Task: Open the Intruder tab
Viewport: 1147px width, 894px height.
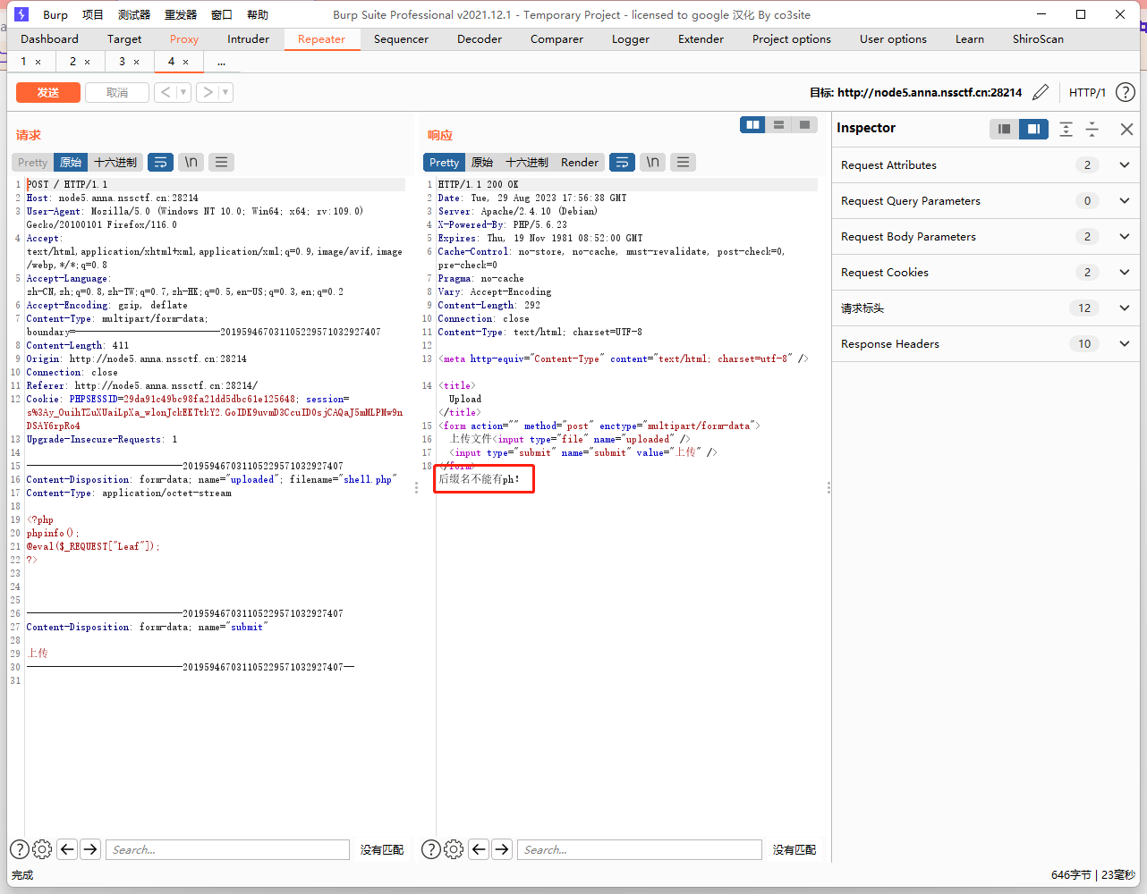Action: (x=248, y=38)
